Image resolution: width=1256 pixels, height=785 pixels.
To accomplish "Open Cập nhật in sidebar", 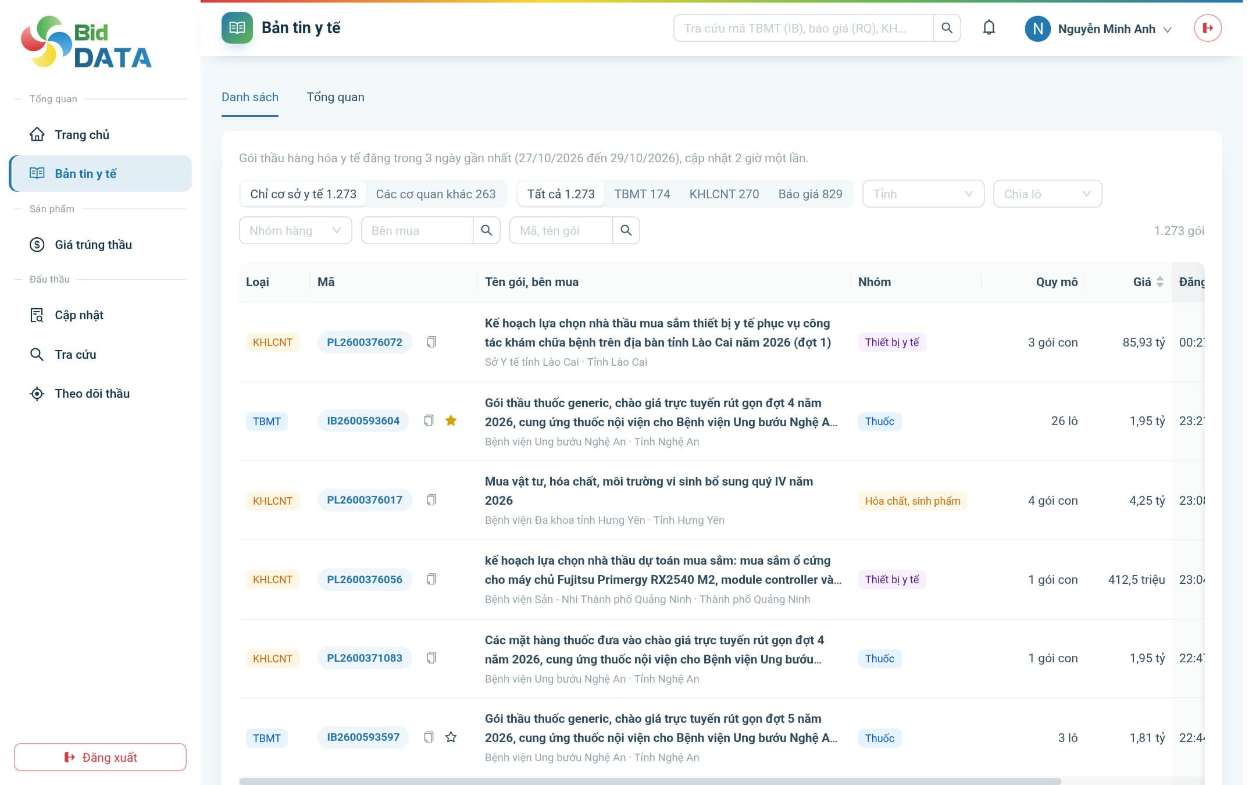I will [x=101, y=315].
